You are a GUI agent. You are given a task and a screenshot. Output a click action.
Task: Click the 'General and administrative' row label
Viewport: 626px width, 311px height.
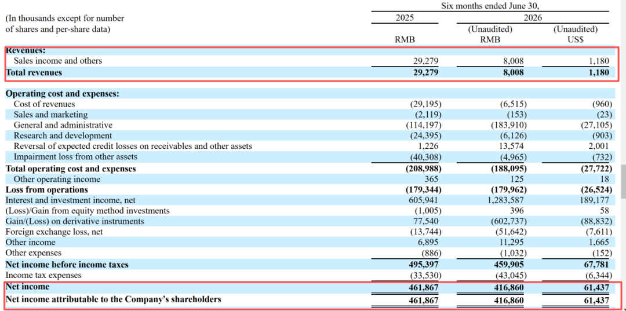[63, 125]
